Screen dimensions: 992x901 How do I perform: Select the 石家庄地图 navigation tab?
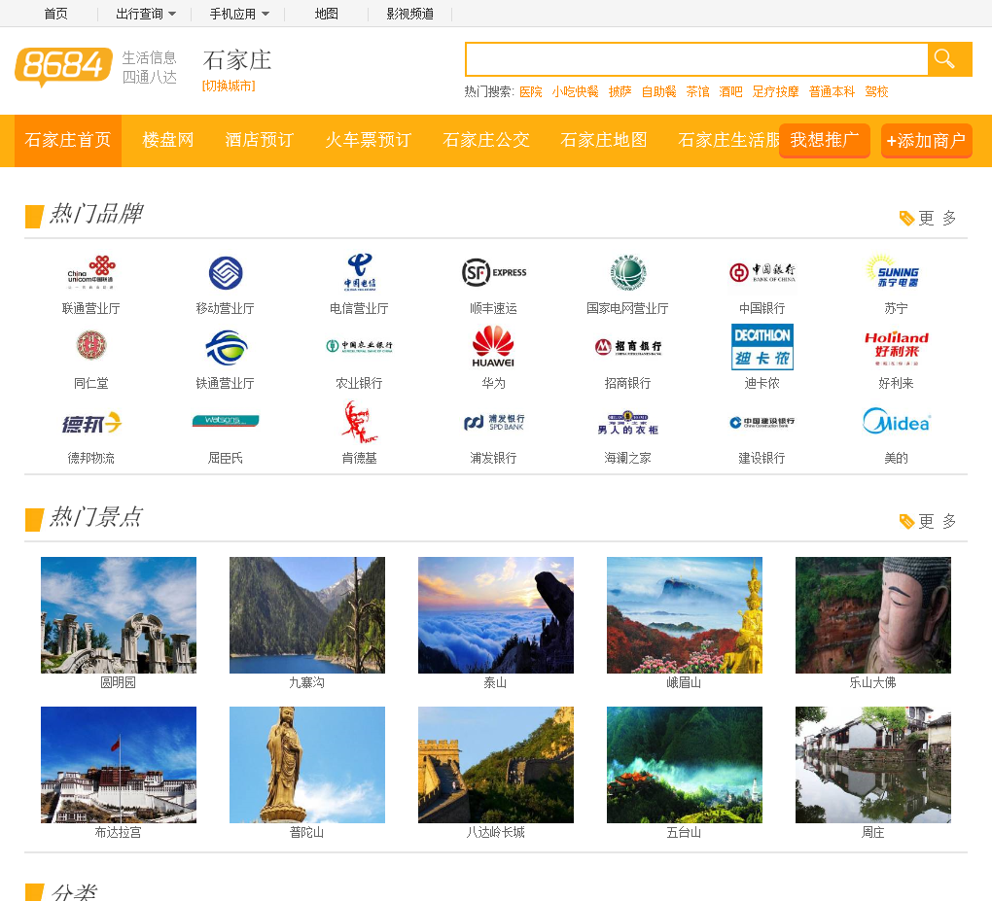click(604, 140)
